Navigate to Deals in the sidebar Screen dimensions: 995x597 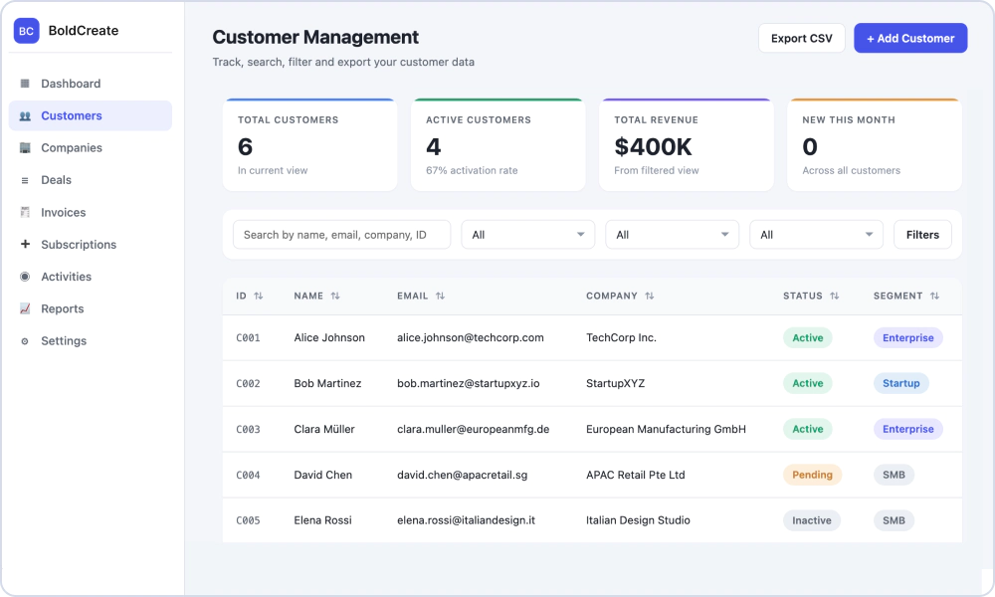pyautogui.click(x=91, y=180)
